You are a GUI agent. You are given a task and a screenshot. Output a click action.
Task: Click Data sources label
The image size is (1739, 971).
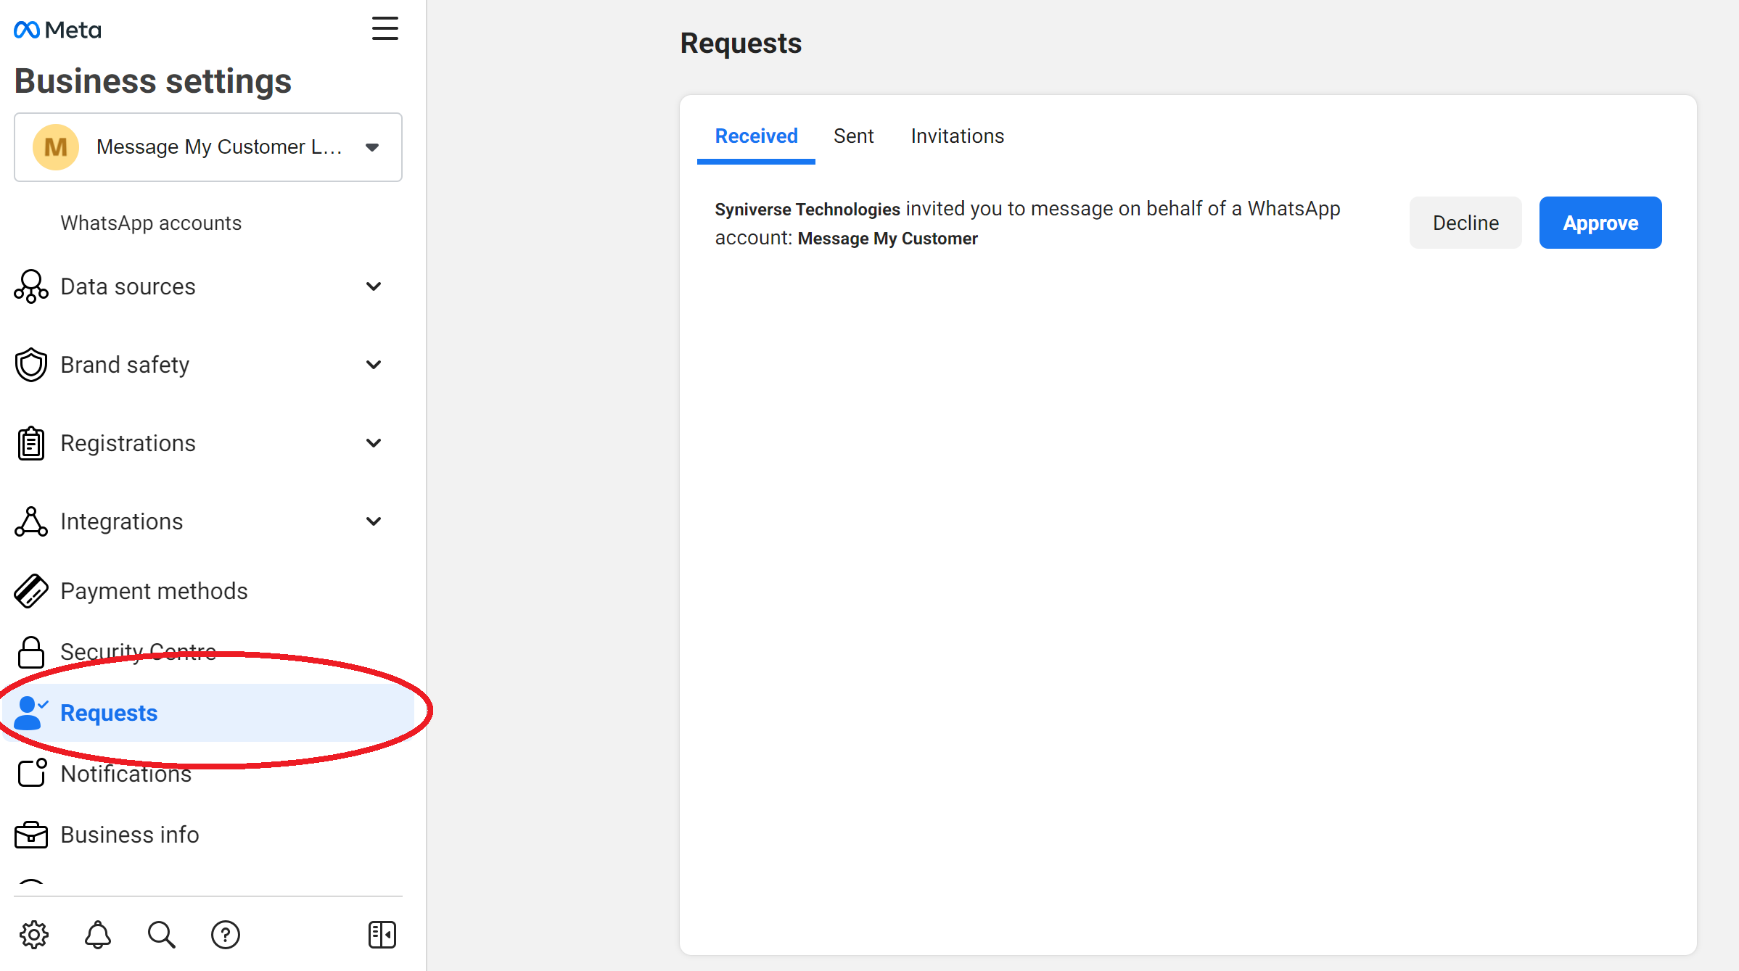pos(128,286)
